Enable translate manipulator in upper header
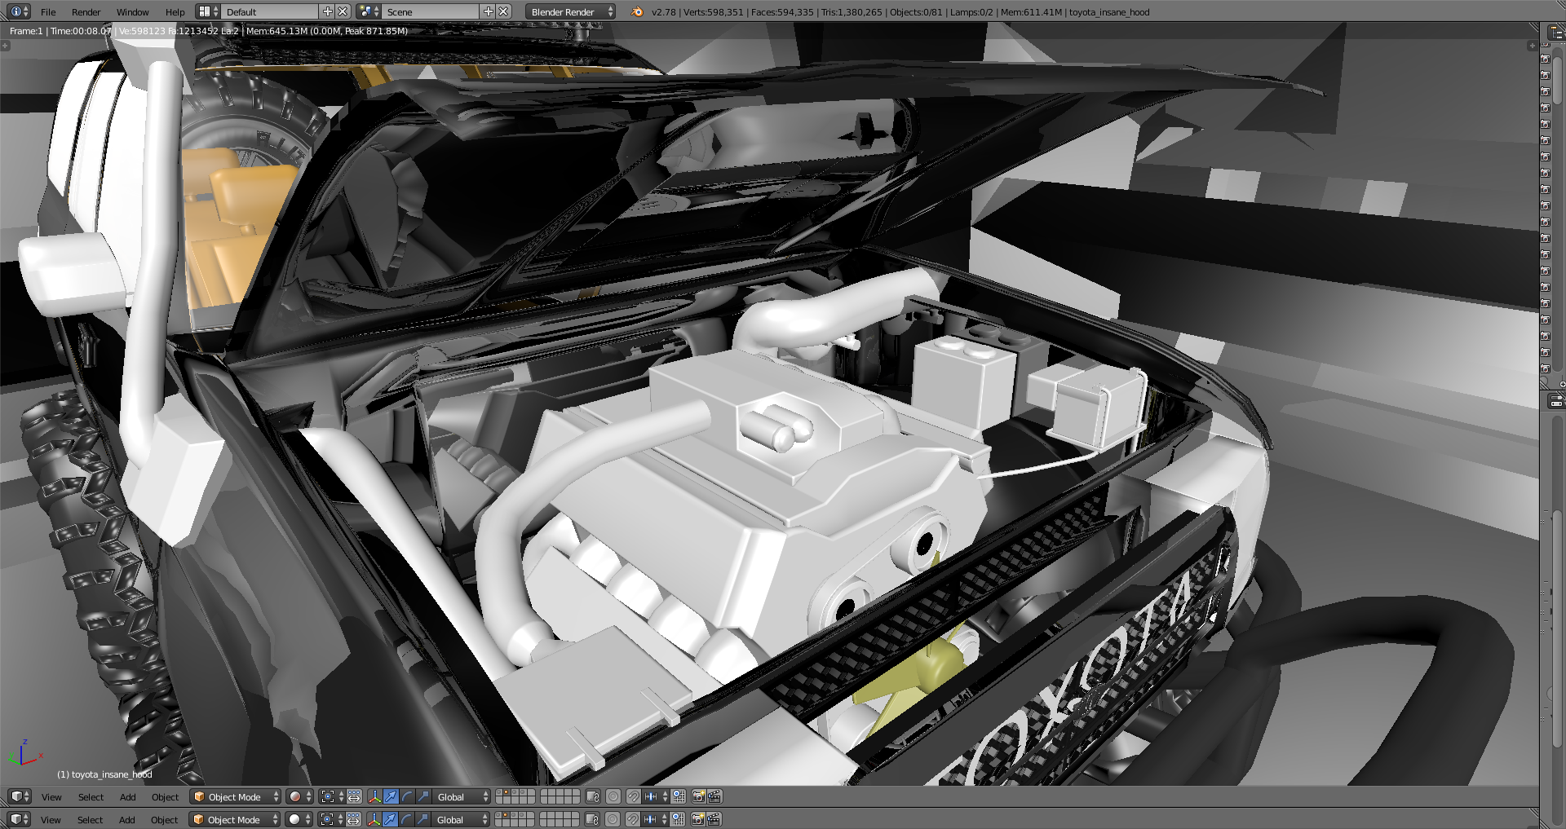 click(x=391, y=796)
